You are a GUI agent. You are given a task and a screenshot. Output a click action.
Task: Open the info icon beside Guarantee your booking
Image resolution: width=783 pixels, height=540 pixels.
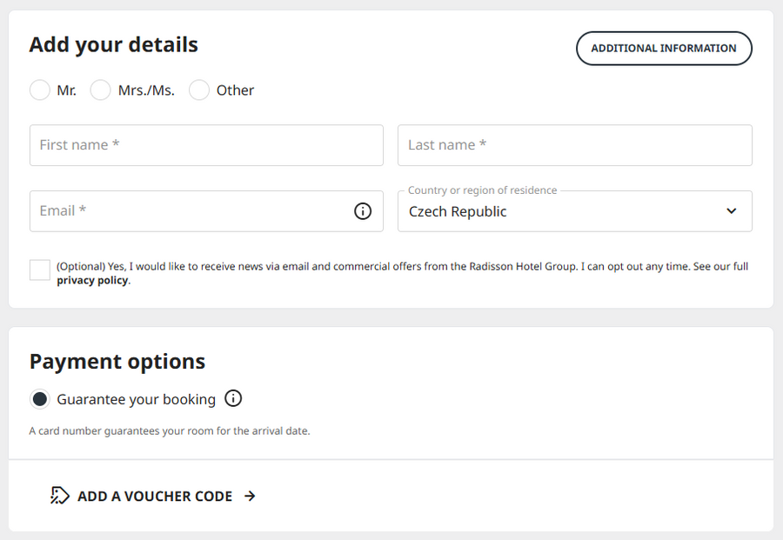(x=233, y=398)
